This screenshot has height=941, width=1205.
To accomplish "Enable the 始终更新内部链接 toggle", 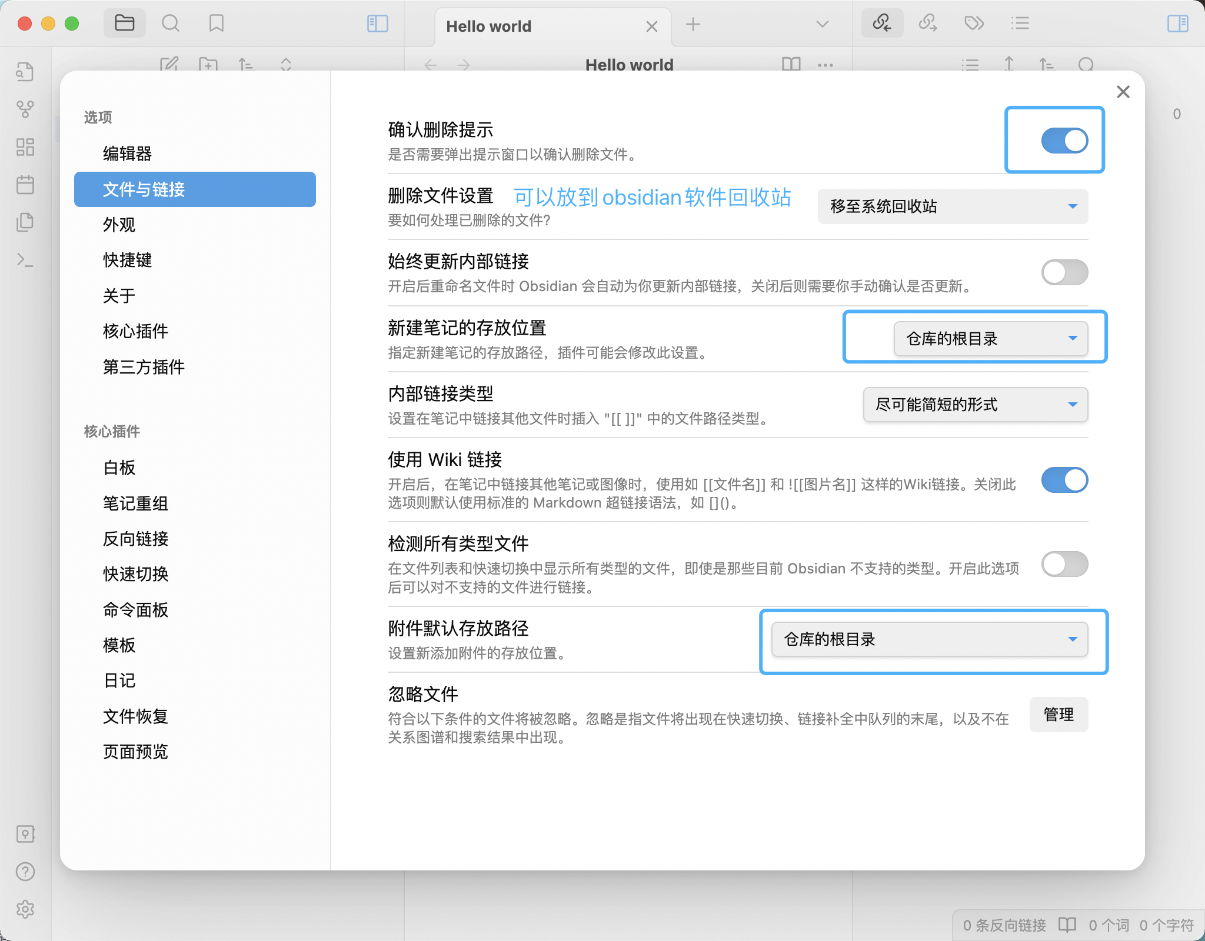I will point(1064,272).
